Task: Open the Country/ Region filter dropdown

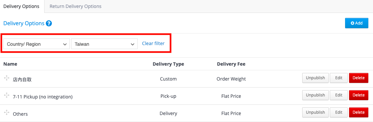Action: (x=37, y=44)
